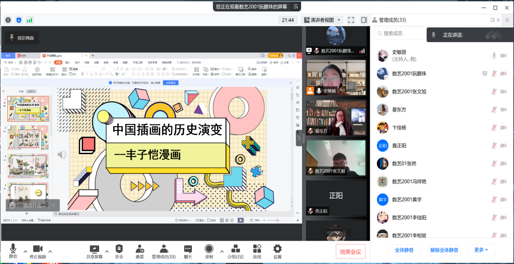
Task: Select slide 3 thumbnail in shared WPS
Action: 28,166
